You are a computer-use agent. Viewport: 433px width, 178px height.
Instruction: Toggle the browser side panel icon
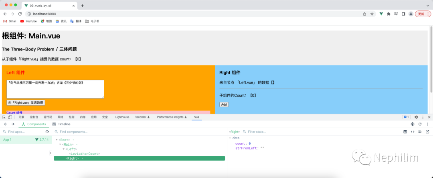(404, 14)
